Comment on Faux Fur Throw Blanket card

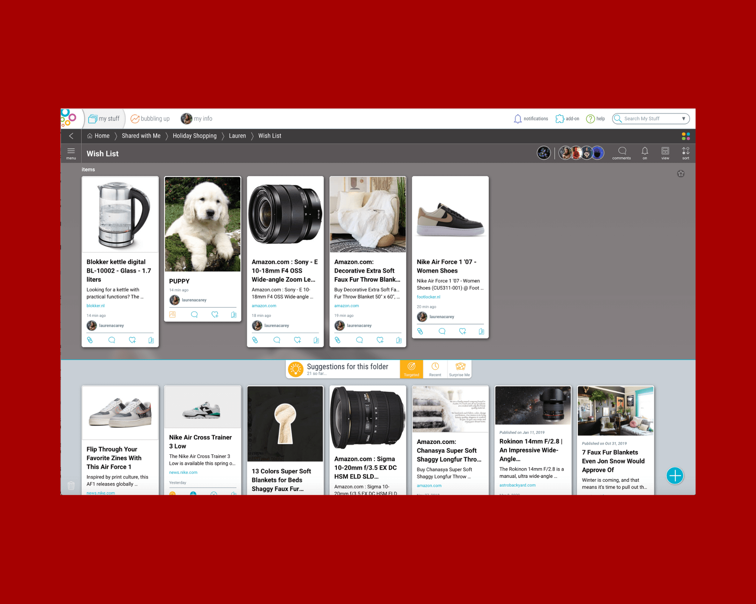359,340
